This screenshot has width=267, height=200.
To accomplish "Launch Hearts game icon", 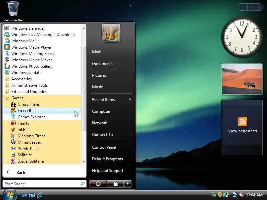I will (x=13, y=123).
